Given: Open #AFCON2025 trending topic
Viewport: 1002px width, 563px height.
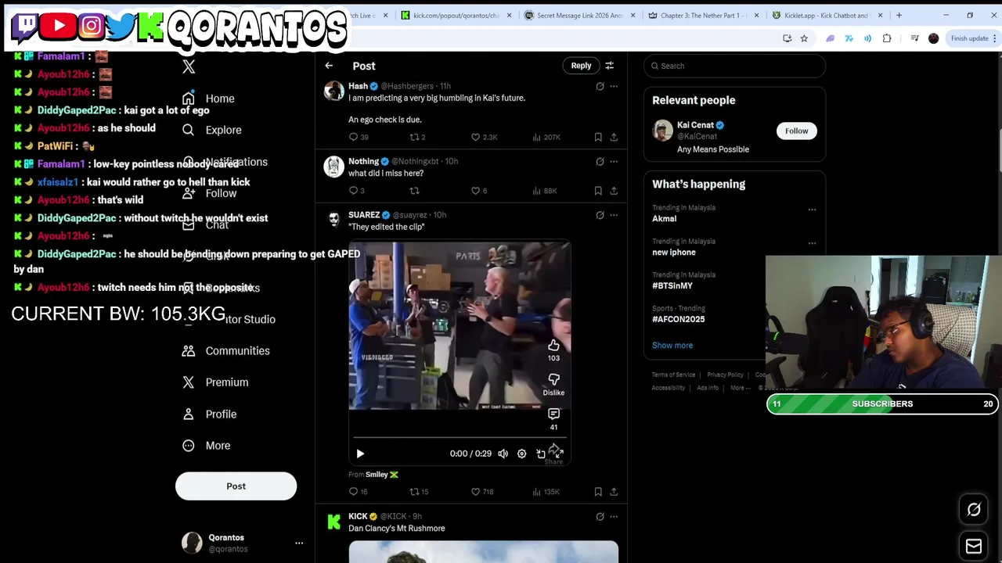Looking at the screenshot, I should tap(678, 319).
